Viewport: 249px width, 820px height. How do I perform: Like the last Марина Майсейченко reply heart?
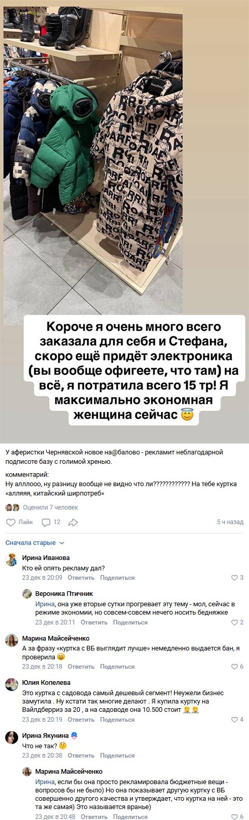point(236,817)
